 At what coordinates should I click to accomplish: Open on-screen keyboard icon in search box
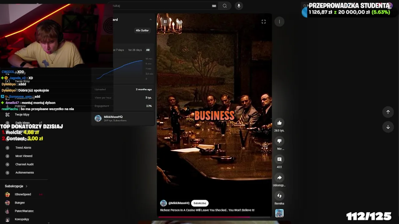(x=214, y=6)
